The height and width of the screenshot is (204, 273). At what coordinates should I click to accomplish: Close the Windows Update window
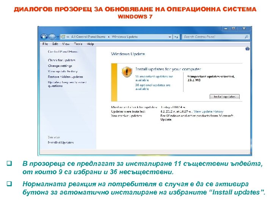click(244, 28)
